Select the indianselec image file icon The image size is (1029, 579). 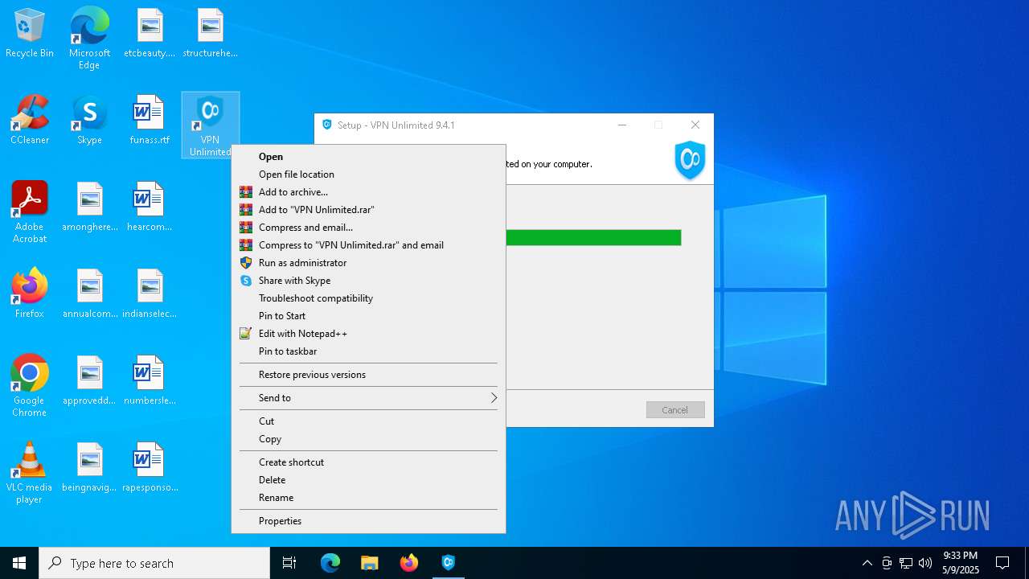pyautogui.click(x=150, y=294)
